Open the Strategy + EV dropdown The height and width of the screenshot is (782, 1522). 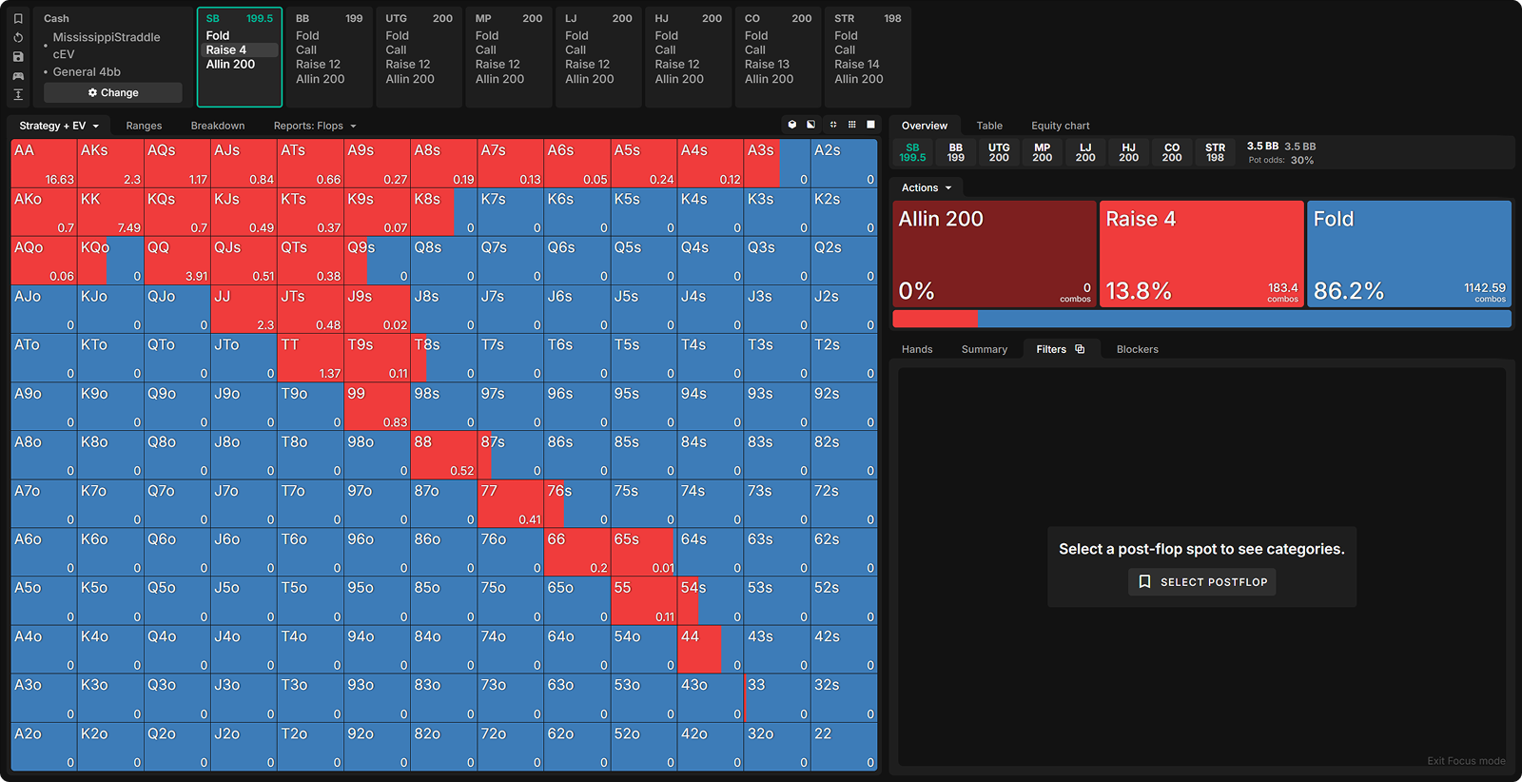click(x=59, y=126)
